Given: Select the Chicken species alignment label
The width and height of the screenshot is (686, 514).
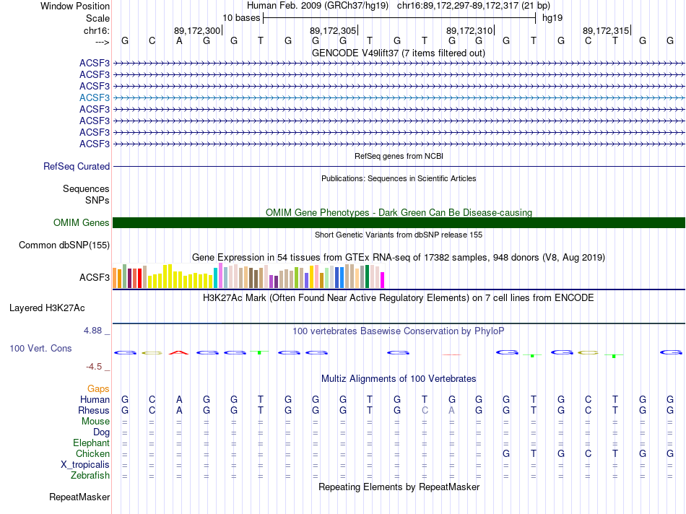Looking at the screenshot, I should click(x=92, y=454).
